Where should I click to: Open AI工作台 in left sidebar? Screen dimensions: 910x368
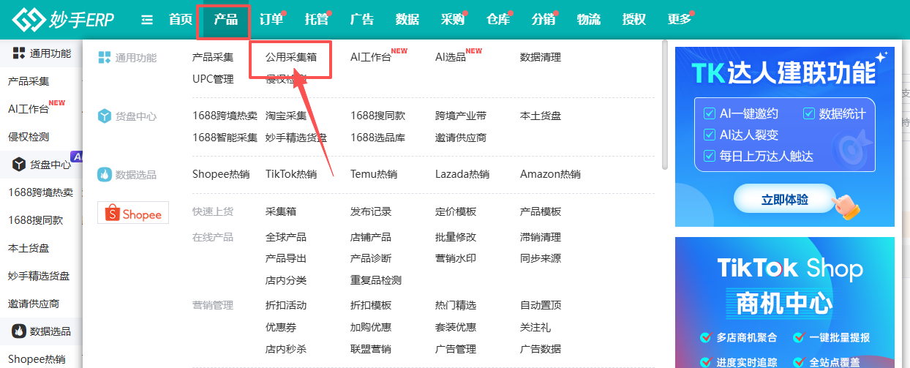[x=29, y=109]
